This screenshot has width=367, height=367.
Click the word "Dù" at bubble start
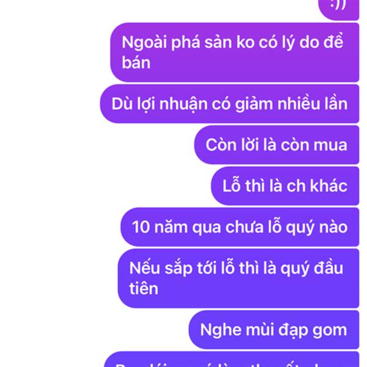coord(122,104)
